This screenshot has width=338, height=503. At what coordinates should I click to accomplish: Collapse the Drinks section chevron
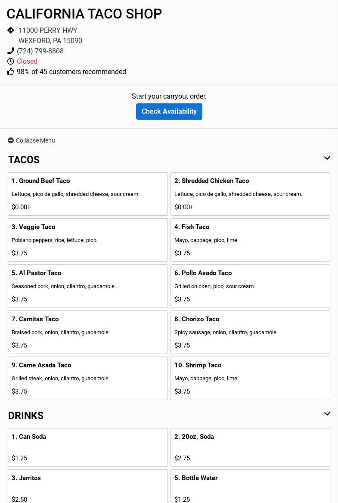tap(327, 414)
